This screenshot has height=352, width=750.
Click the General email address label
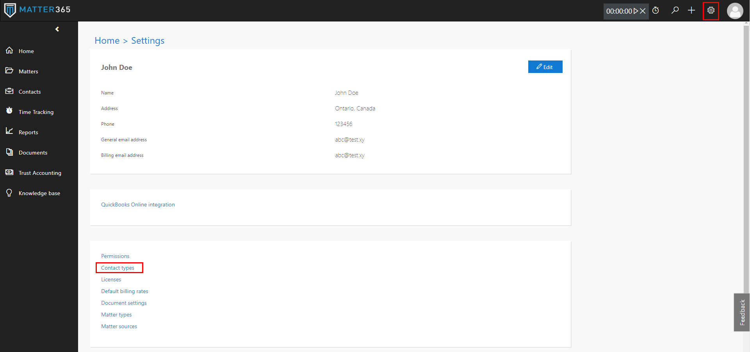pos(124,140)
